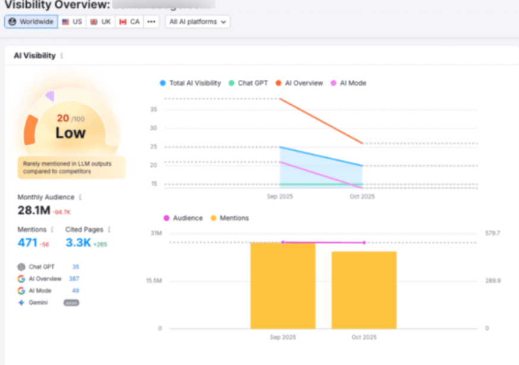Click the Gemini soon badge

coord(71,302)
